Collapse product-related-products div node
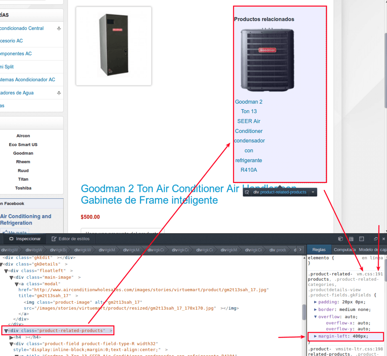Viewport: 387px width, 356px height. pyautogui.click(x=6, y=331)
